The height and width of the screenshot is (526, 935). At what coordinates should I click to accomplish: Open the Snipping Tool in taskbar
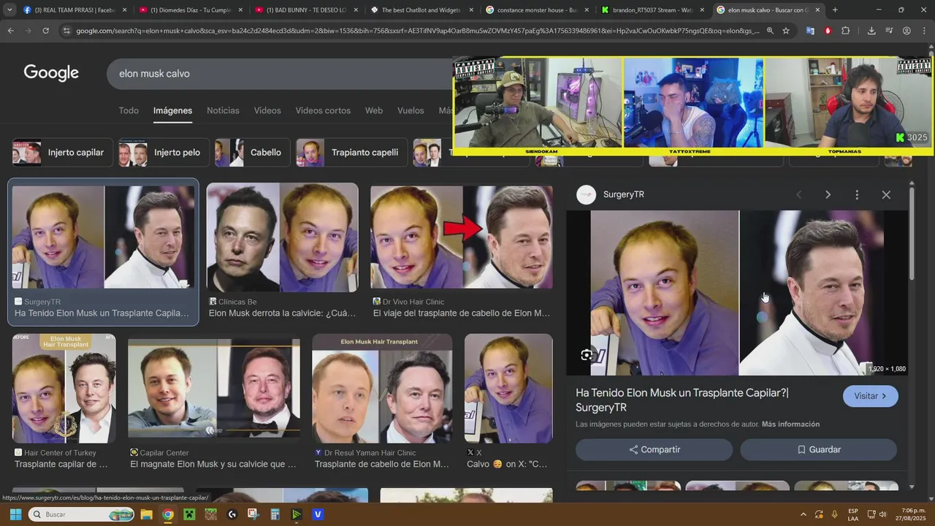253,514
